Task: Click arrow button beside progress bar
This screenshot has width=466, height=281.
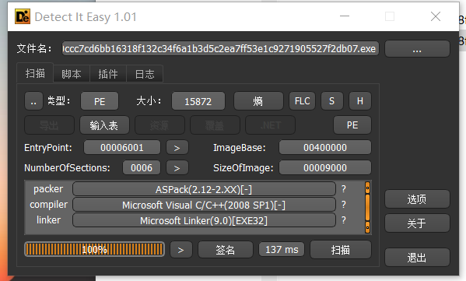Action: 181,250
